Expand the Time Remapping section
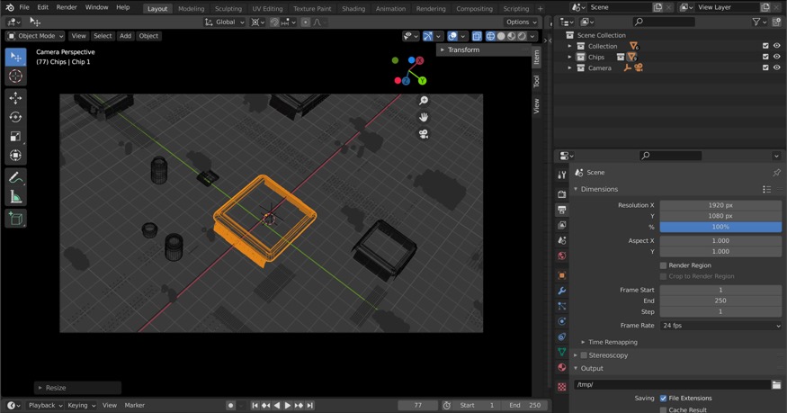Viewport: 787px width, 413px height. 613,342
